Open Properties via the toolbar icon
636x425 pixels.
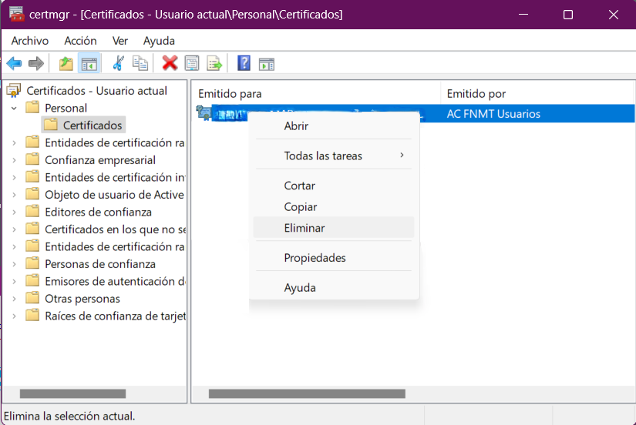click(192, 63)
